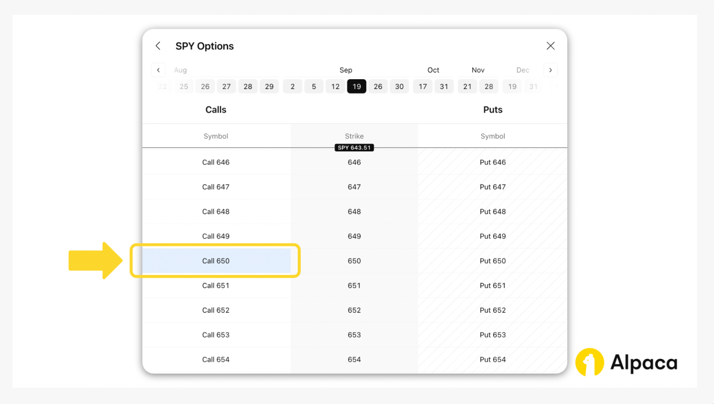Viewport: 714px width, 404px height.
Task: Select the October 17 expiration chip
Action: coord(423,86)
